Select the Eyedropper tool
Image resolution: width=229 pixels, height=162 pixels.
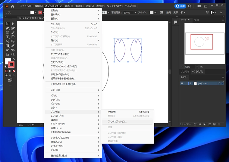(13, 46)
